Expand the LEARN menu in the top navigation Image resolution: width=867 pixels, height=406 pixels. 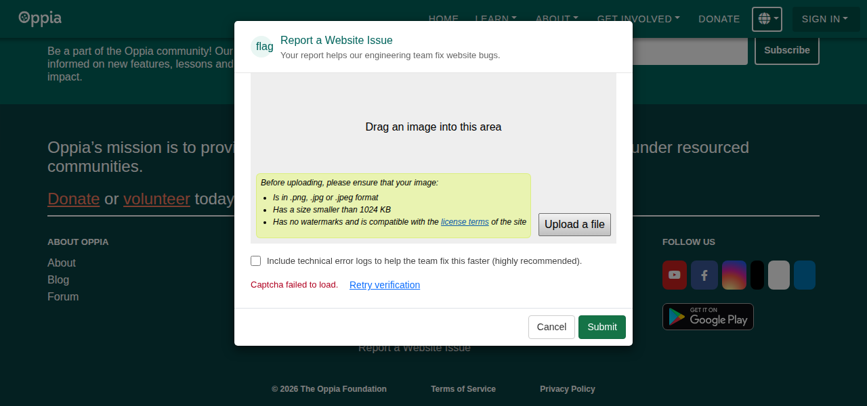click(496, 19)
